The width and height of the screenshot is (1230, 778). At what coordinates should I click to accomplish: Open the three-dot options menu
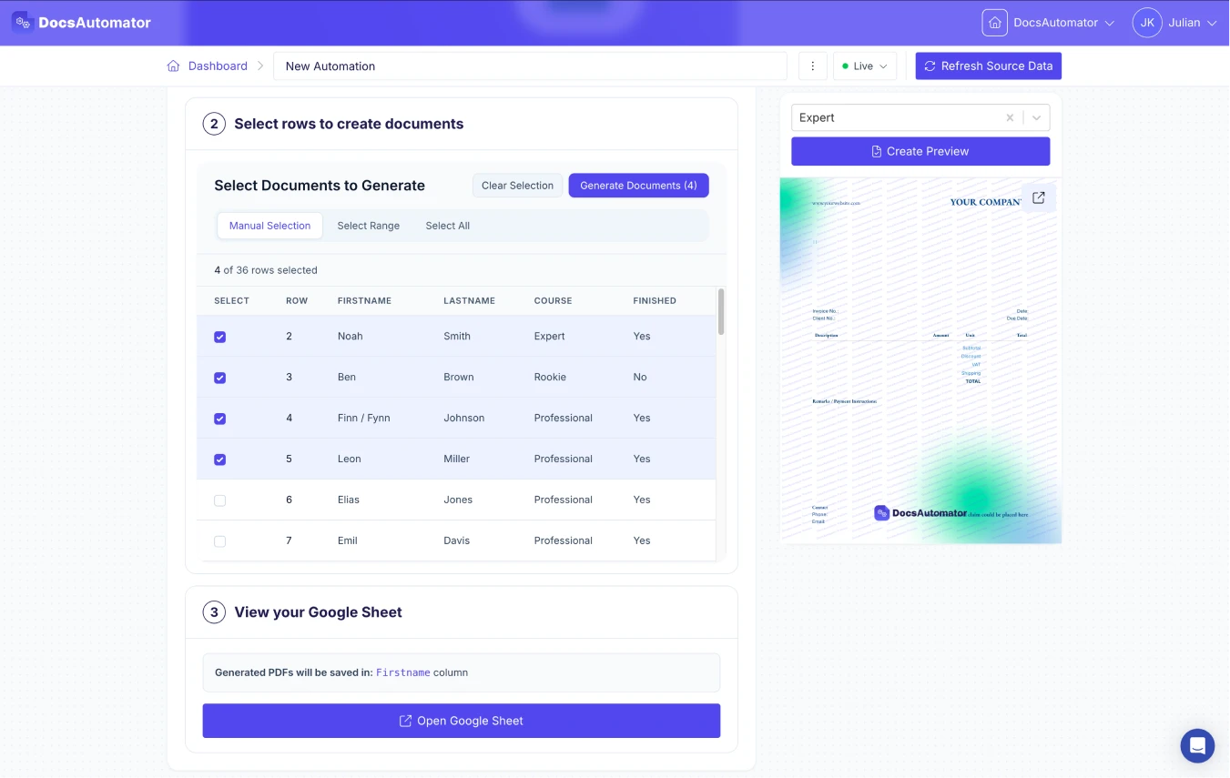click(812, 66)
